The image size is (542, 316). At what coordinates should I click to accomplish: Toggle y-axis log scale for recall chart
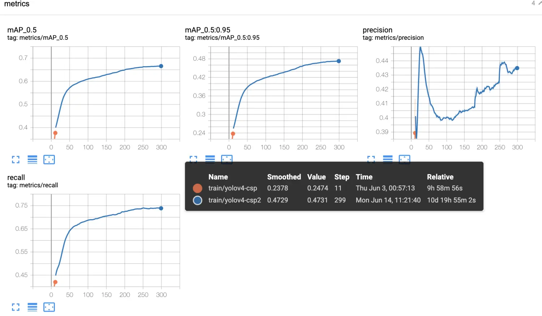coord(33,307)
